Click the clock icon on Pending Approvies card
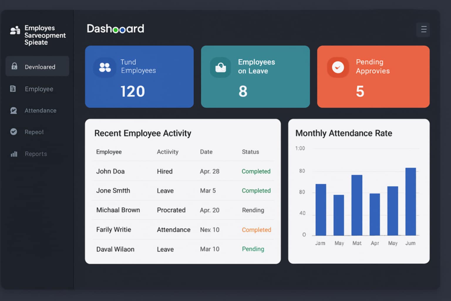Image resolution: width=451 pixels, height=301 pixels. (338, 67)
